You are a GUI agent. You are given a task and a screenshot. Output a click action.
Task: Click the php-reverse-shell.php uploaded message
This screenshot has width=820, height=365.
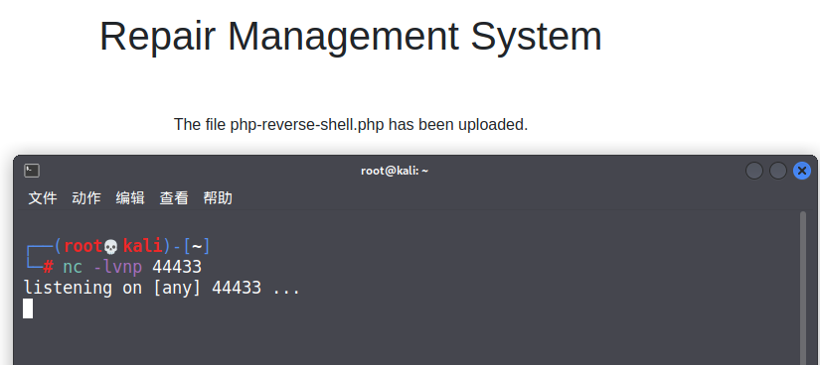point(351,125)
